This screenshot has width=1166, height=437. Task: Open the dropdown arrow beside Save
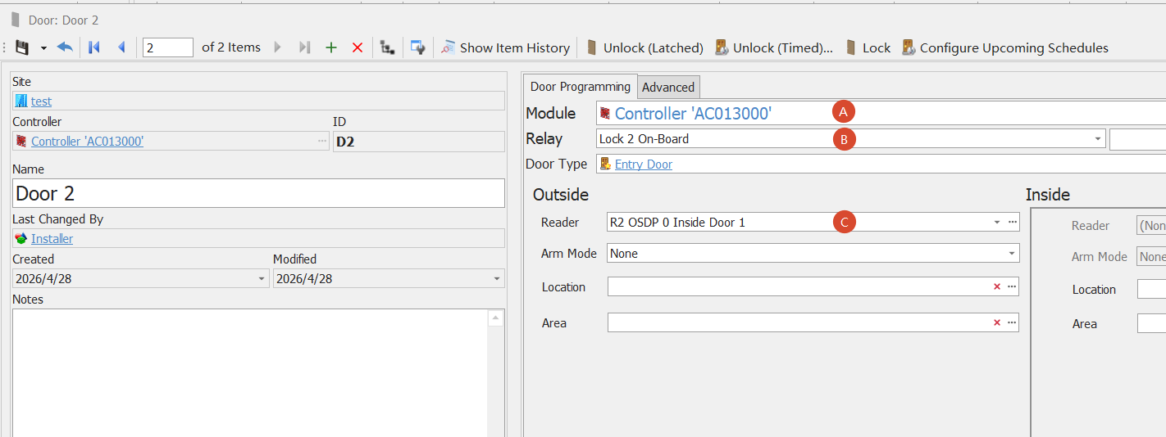pos(43,48)
